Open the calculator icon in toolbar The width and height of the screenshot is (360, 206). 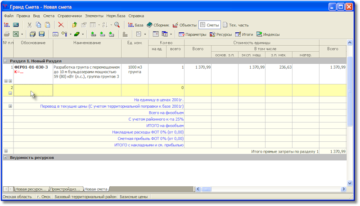[16, 25]
